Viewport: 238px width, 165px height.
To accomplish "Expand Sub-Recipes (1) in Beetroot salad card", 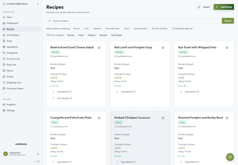I will [62, 98].
